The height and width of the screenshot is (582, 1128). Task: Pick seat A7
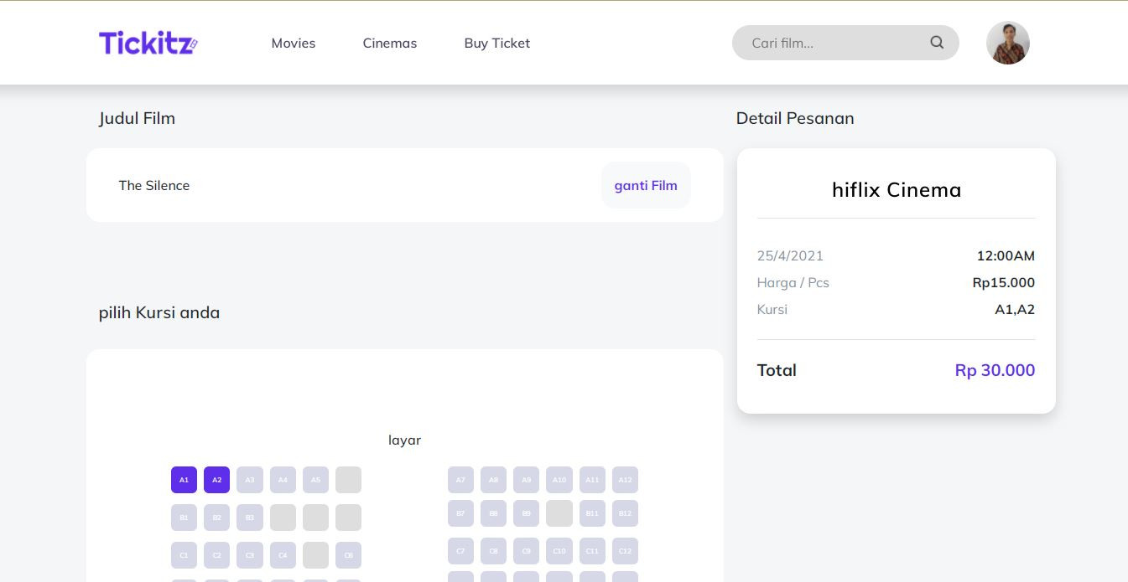460,480
